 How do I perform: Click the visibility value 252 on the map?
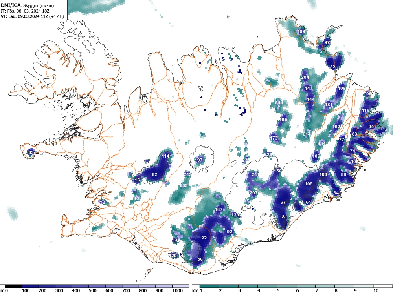coord(101,202)
